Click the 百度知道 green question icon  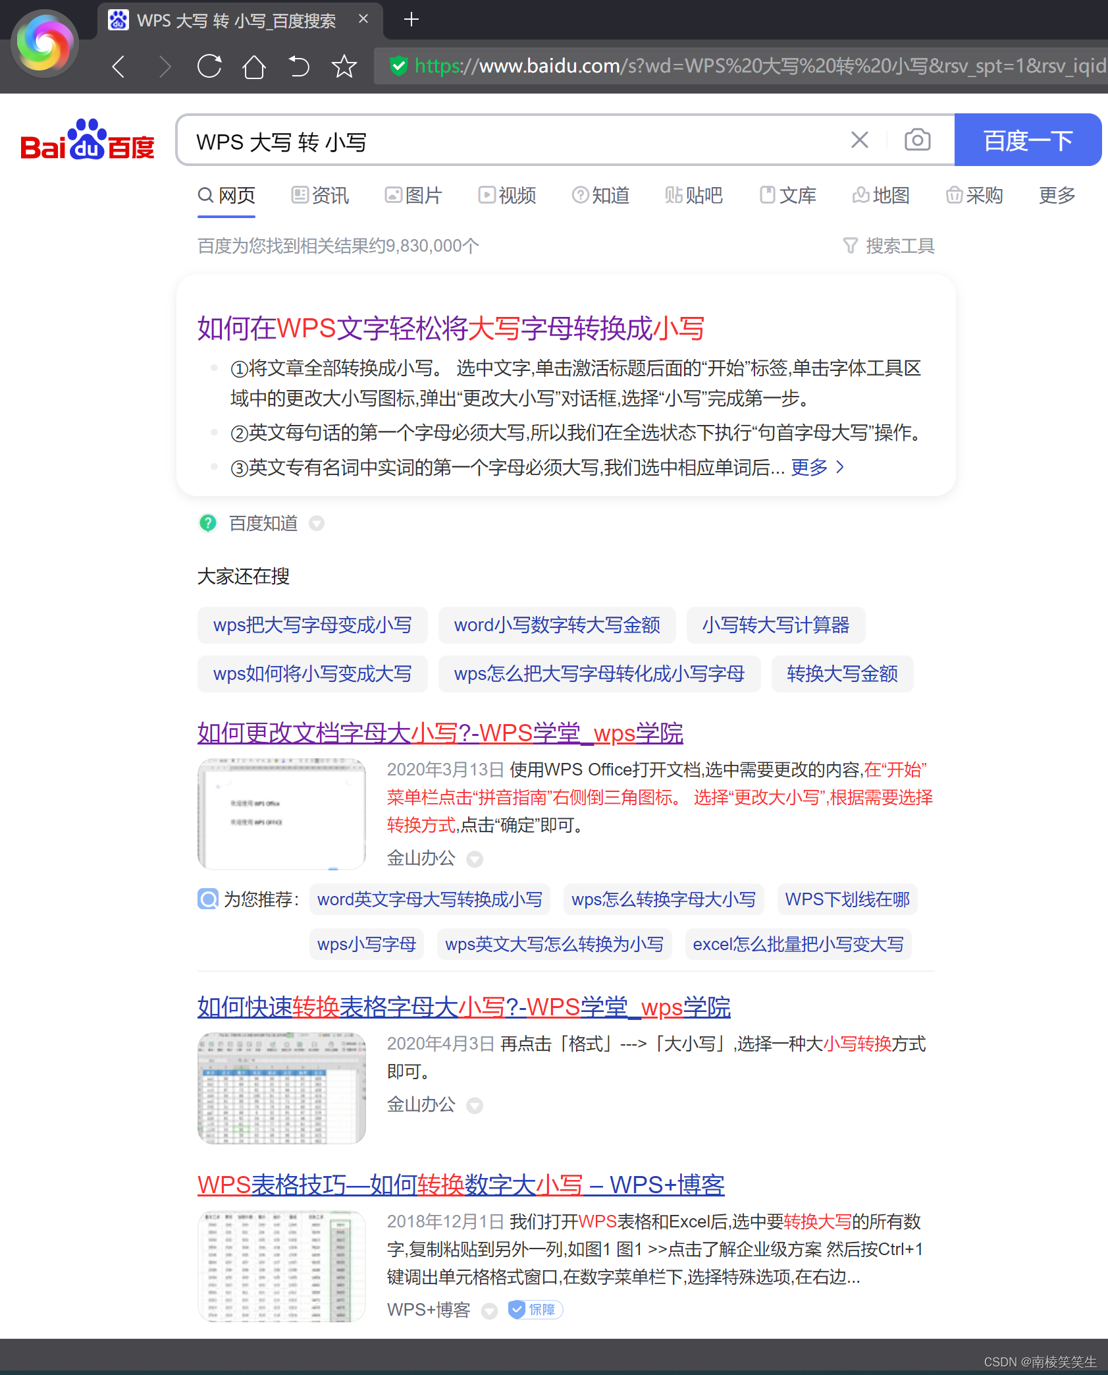[208, 523]
